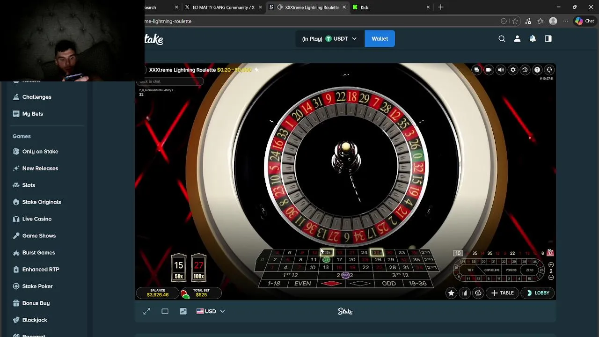Place a bet on EVEN
This screenshot has height=337, width=599.
[302, 284]
